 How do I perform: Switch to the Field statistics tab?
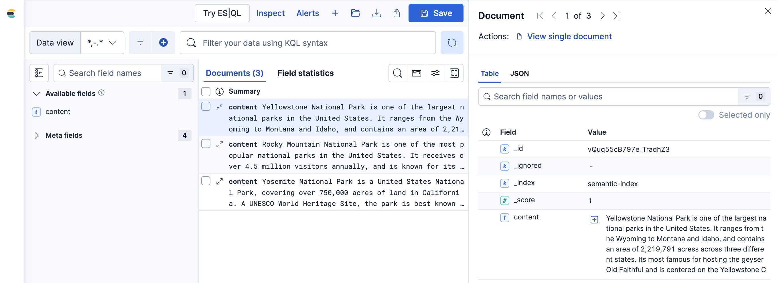pyautogui.click(x=305, y=73)
